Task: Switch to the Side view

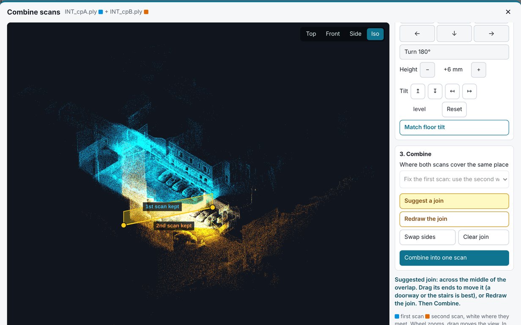Action: (x=355, y=34)
